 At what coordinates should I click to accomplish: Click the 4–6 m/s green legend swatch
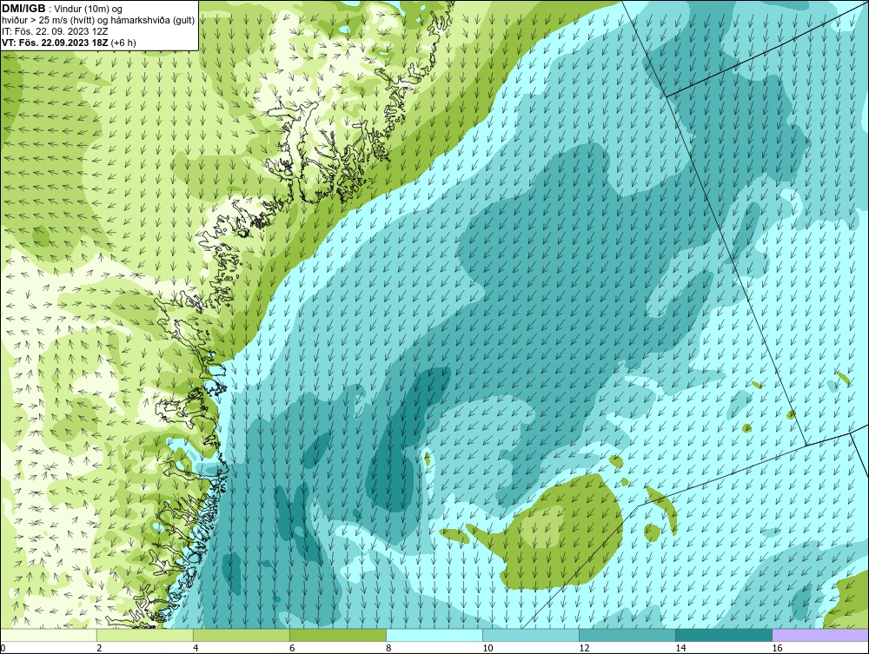[241, 635]
